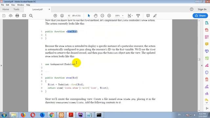Screen dimensions: 210x118
Task: Open Comment tool in right pane
Action: click(207, 44)
